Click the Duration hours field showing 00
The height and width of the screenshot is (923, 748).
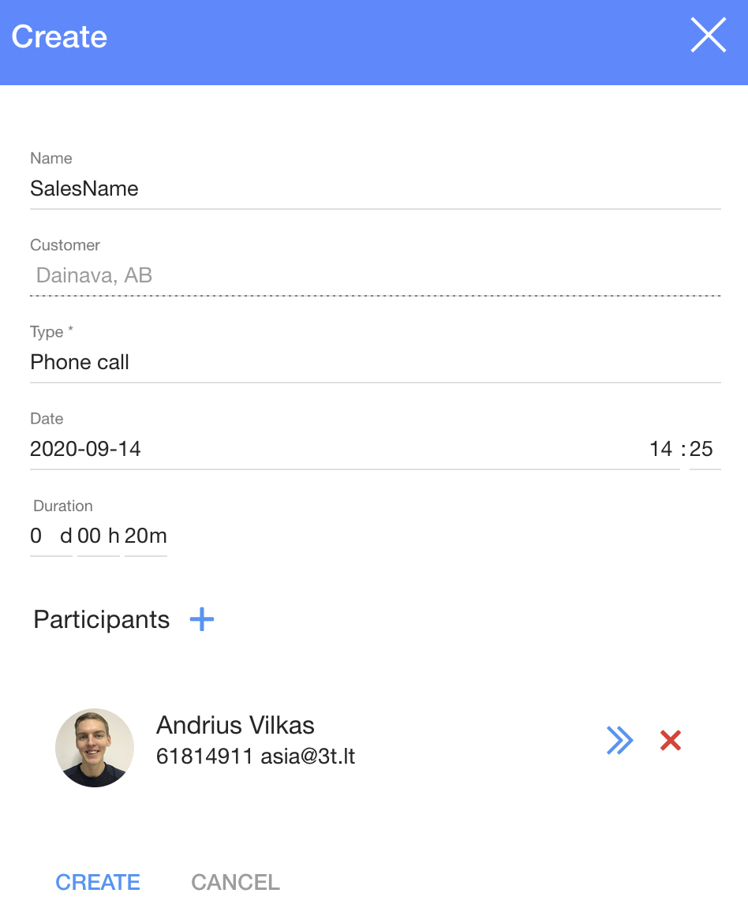(x=90, y=536)
